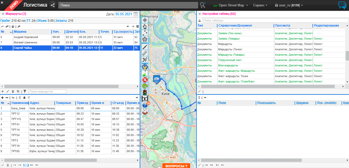Click the Поиск маршрутов search field
Screen dimensions: 349x168
click(47, 91)
